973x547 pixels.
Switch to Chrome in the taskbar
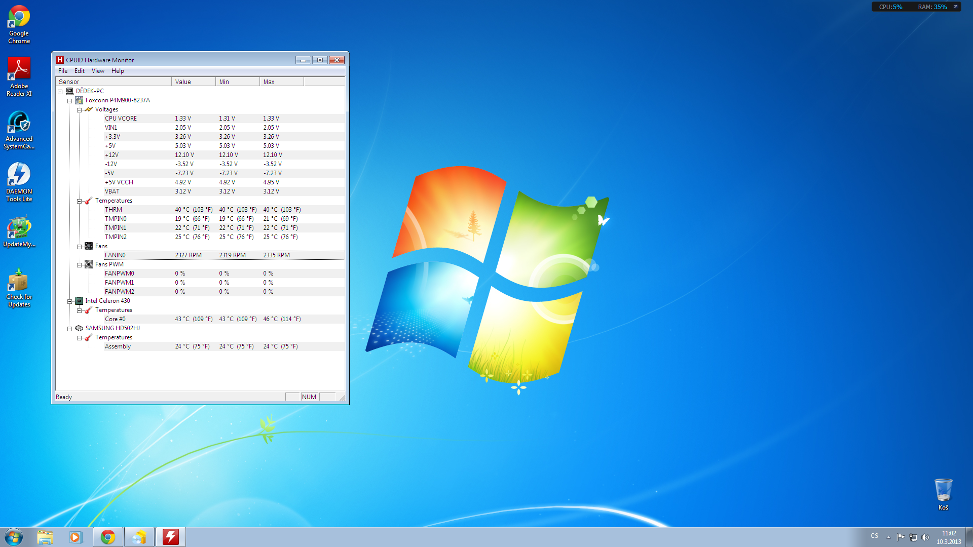108,537
